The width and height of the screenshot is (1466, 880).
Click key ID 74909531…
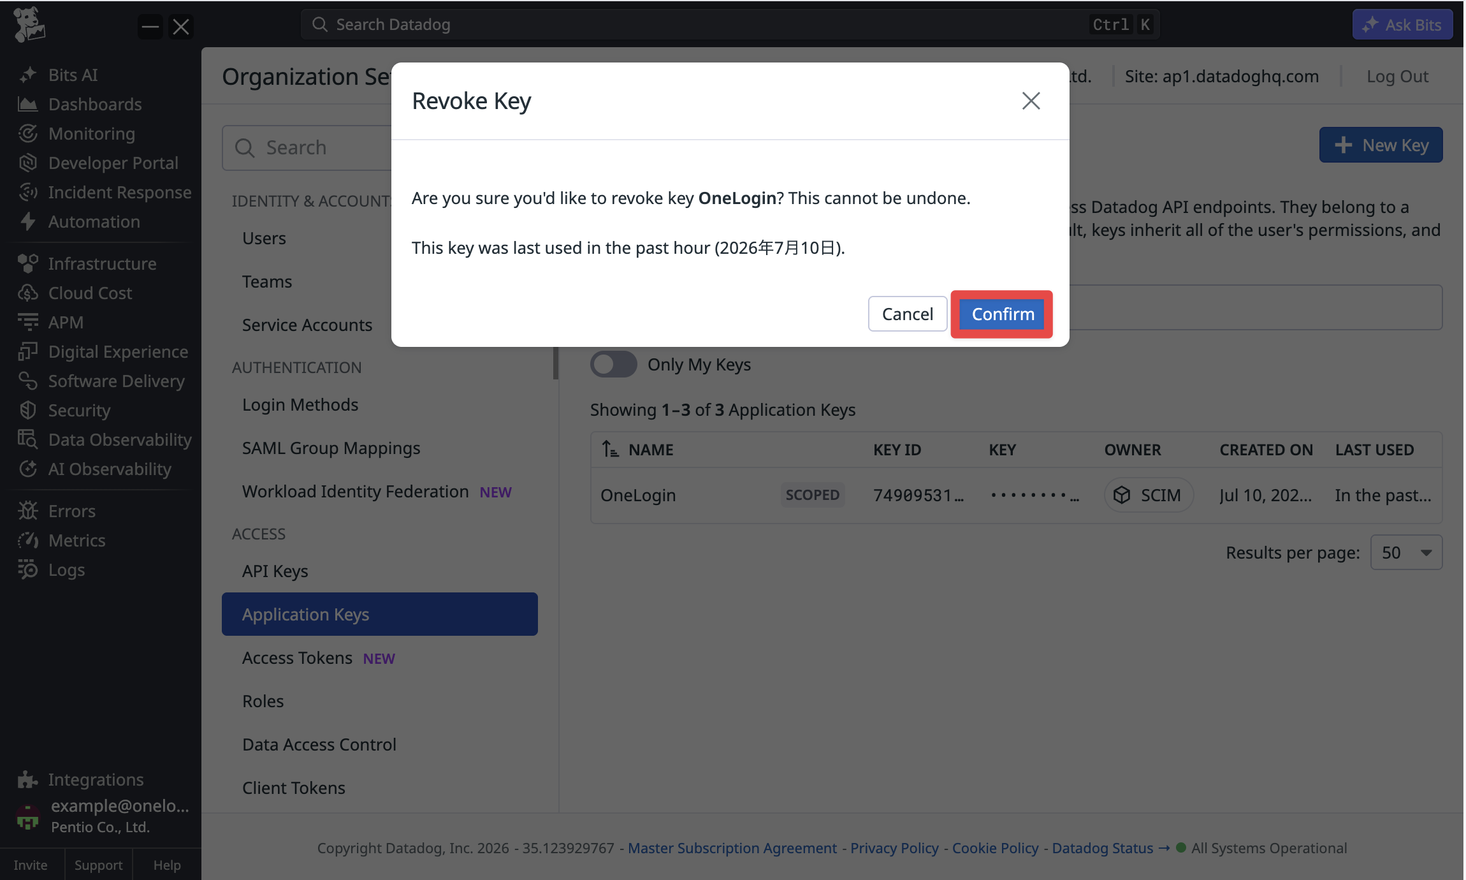pos(918,495)
